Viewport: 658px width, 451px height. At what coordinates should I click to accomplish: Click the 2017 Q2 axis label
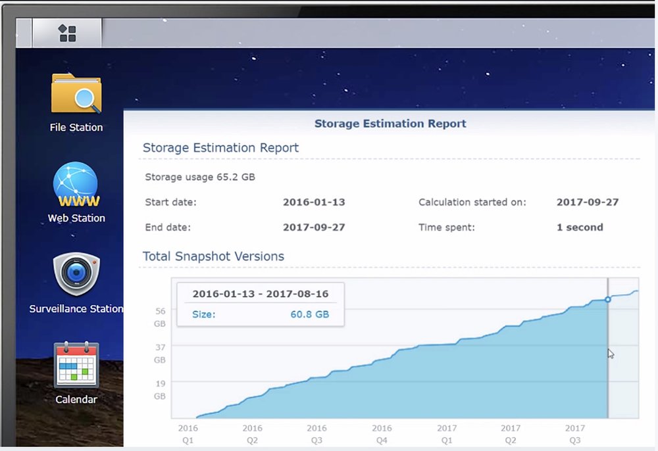(x=511, y=434)
